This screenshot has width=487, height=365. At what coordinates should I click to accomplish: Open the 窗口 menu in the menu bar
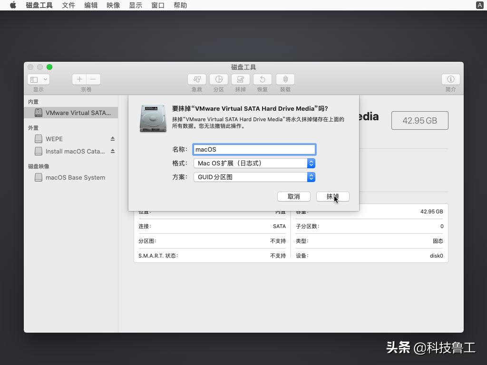(157, 5)
